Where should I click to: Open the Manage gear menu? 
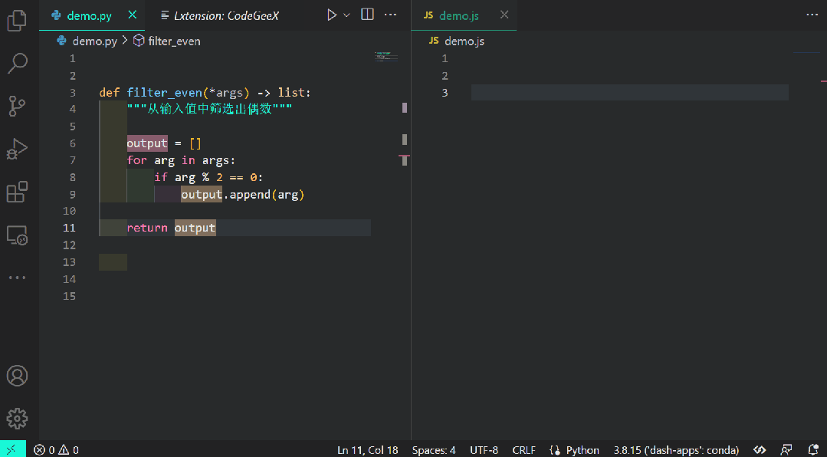click(x=17, y=419)
